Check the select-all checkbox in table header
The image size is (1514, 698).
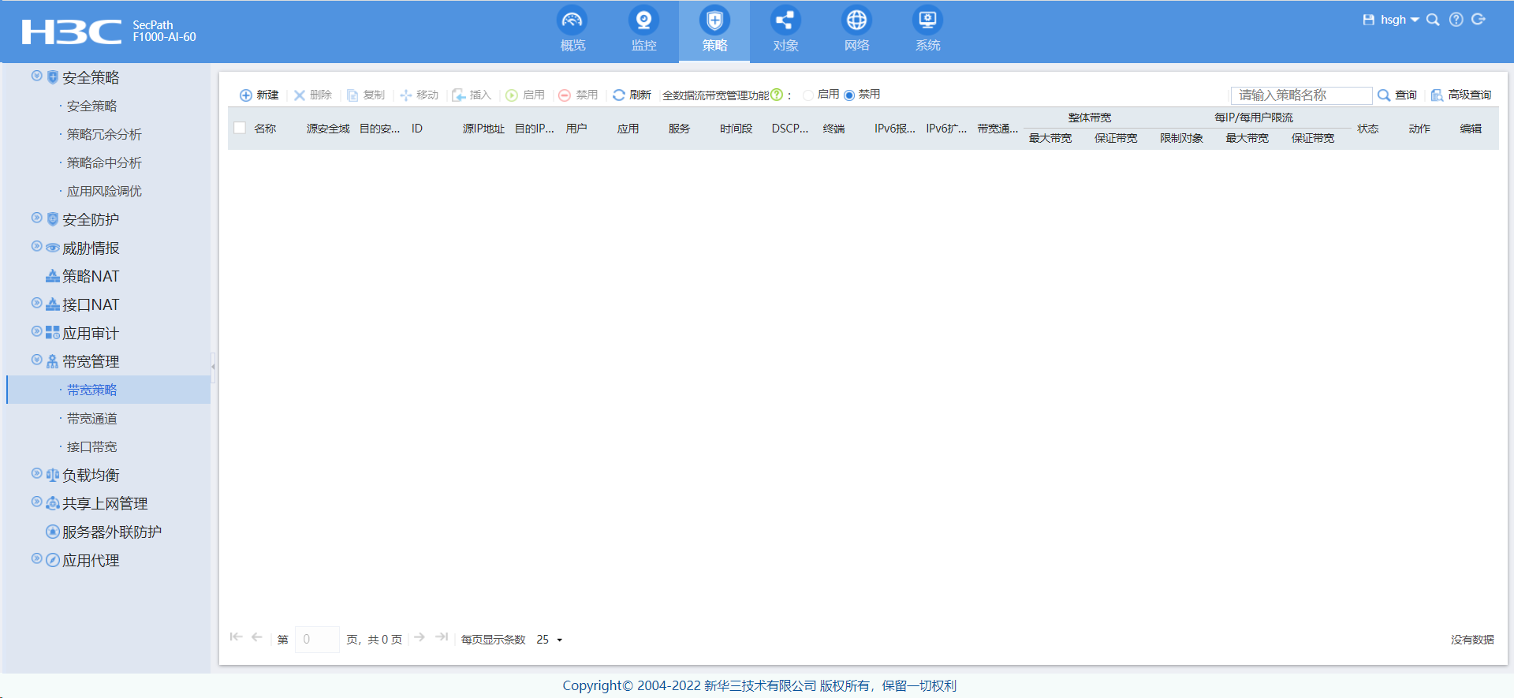[240, 128]
